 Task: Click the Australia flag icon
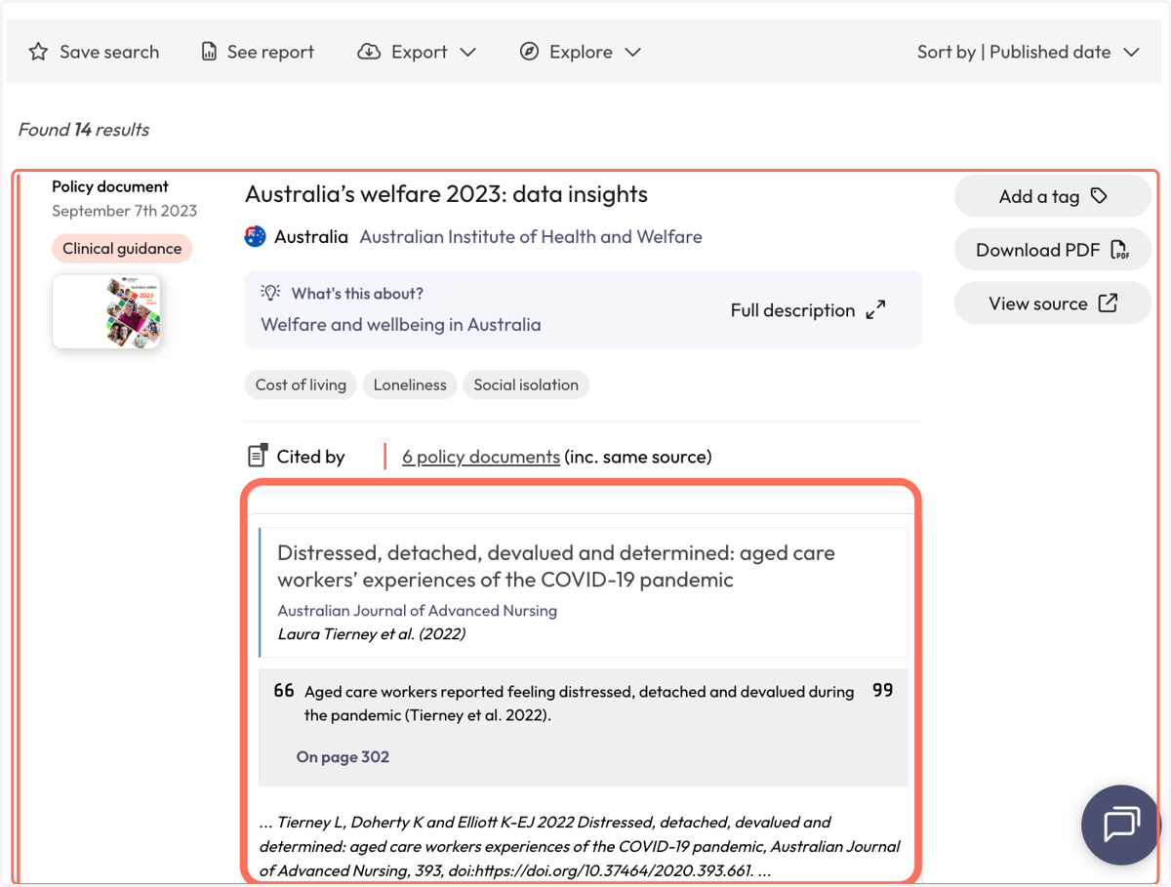coord(256,236)
